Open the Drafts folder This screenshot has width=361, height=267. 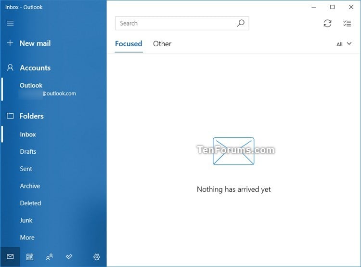28,151
